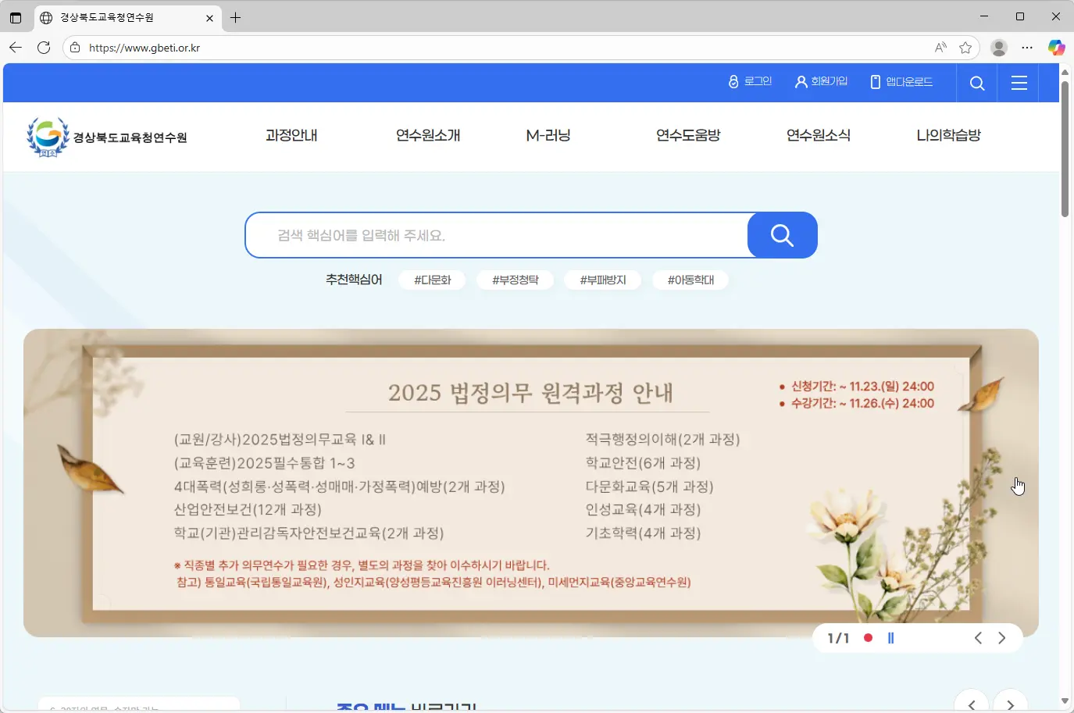Open the hamburger menu in the header

(1019, 82)
